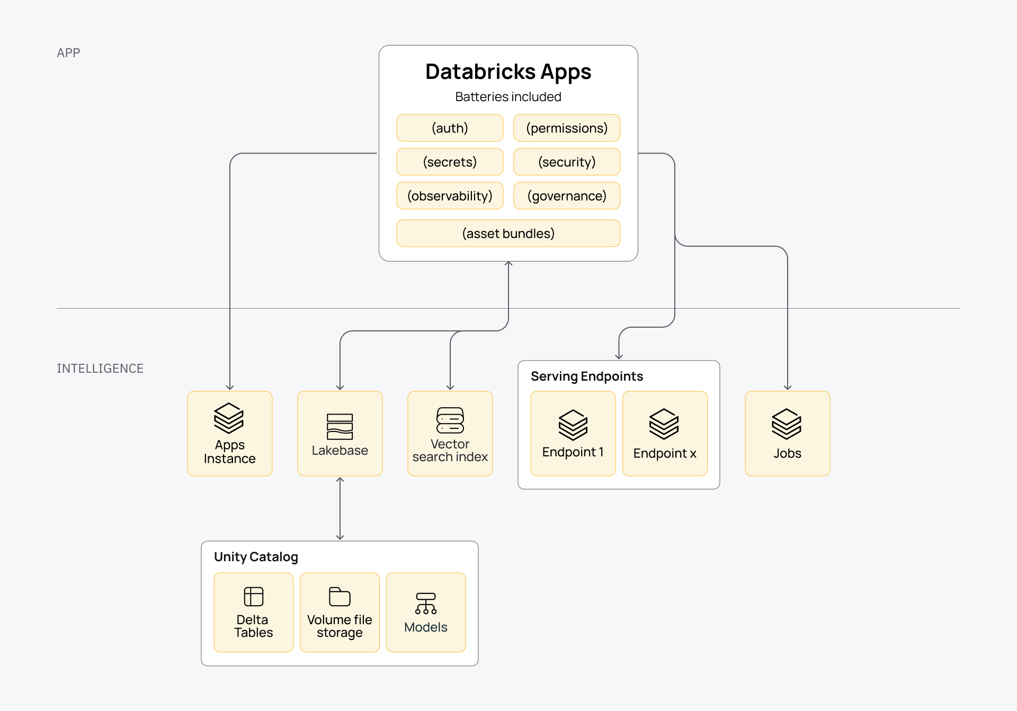Click the Vector search index icon
The image size is (1017, 711).
tap(450, 422)
